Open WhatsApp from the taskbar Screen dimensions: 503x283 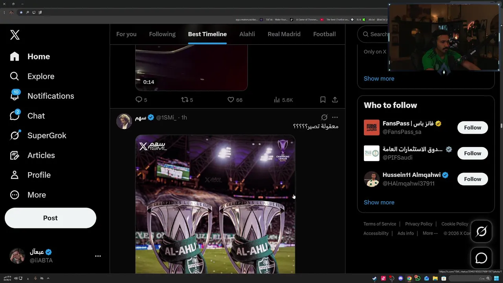[x=418, y=279]
